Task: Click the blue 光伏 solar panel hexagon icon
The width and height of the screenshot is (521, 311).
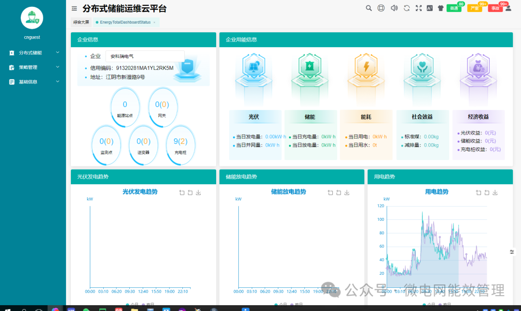Action: point(254,67)
